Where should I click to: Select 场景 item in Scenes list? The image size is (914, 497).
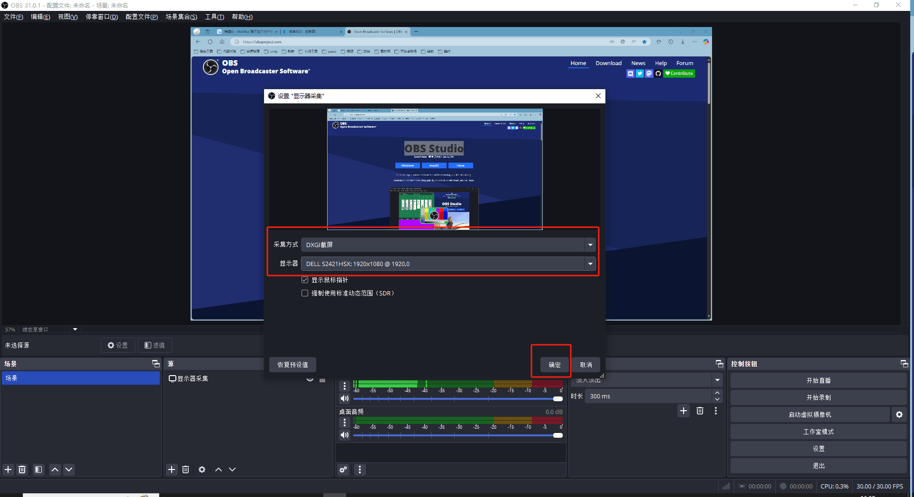tap(81, 378)
